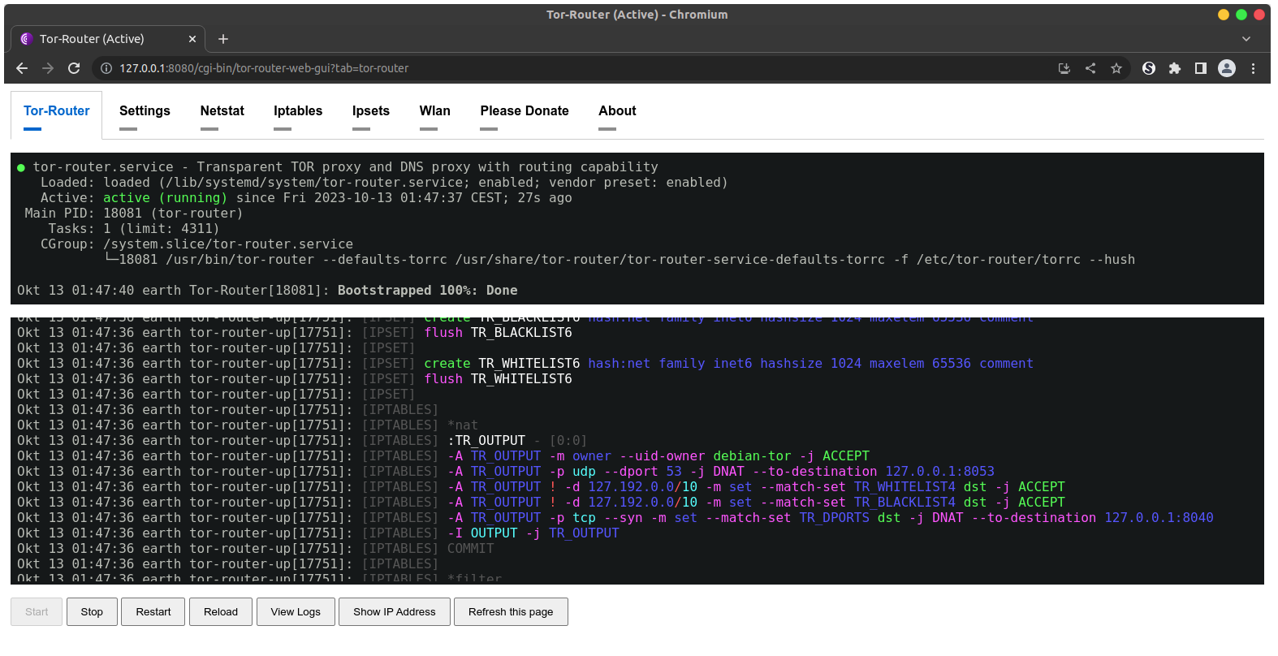Click 'CGroup: /system.slice/tor-router.service' line
1278x656 pixels.
[x=196, y=244]
